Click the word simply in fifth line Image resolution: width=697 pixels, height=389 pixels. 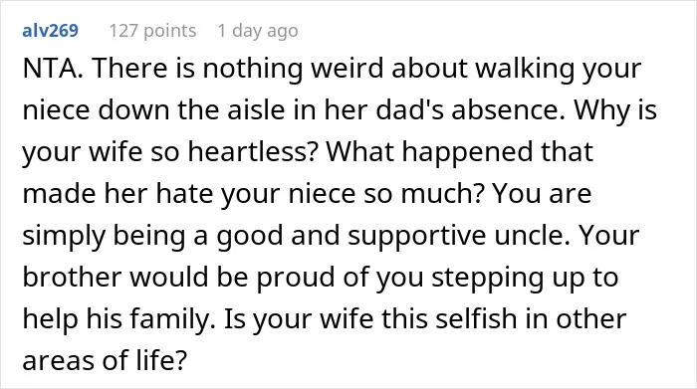tap(64, 236)
